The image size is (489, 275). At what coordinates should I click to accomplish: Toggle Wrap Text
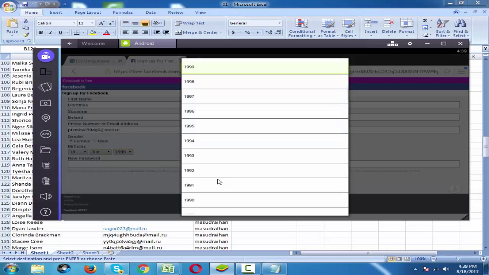click(190, 23)
